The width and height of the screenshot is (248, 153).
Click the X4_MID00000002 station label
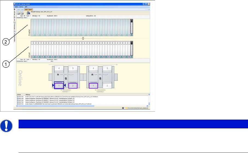tap(100, 90)
